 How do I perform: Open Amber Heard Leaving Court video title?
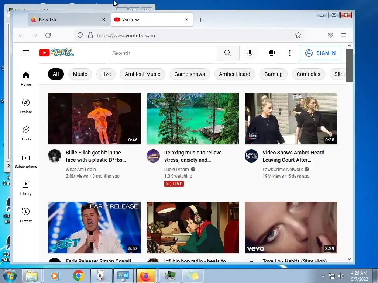tap(293, 156)
